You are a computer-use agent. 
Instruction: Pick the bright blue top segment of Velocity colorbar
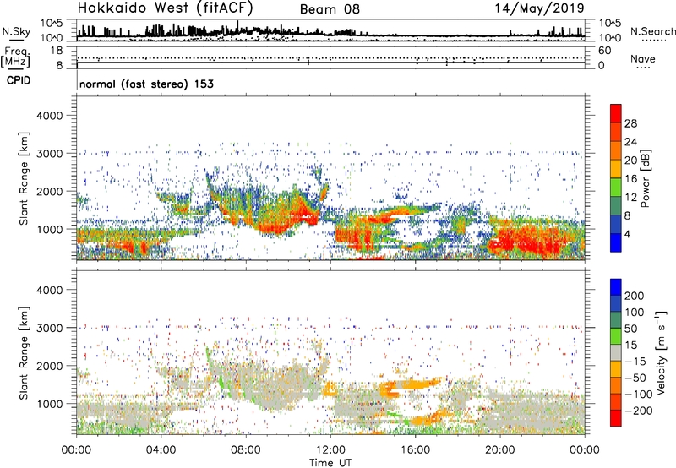616,287
